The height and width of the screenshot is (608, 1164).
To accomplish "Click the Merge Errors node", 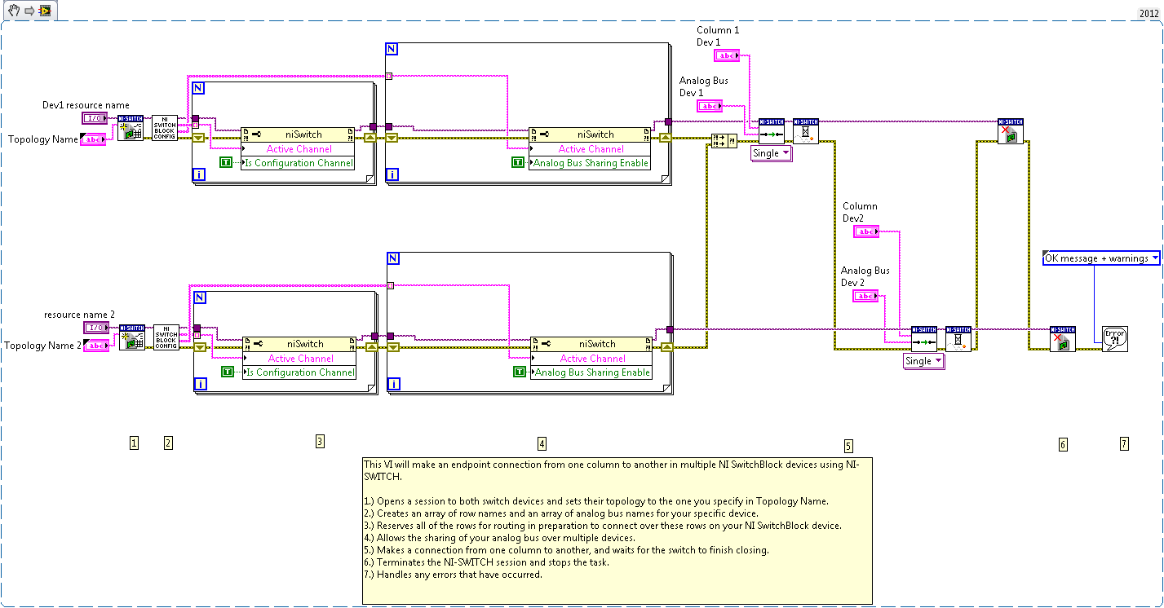I will pyautogui.click(x=724, y=141).
